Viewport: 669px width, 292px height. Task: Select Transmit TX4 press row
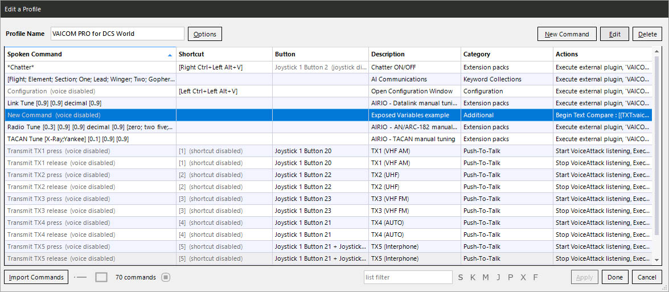[328, 223]
